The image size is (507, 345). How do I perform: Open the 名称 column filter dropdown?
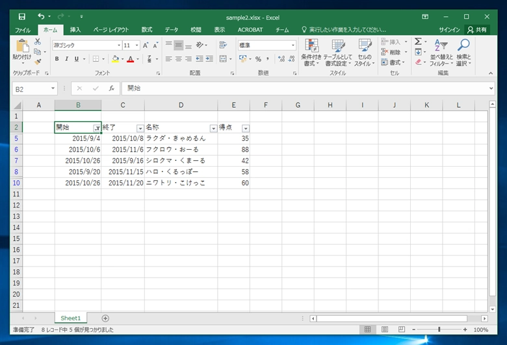213,128
